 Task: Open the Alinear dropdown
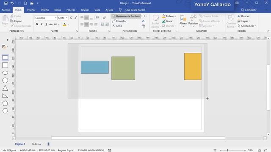183,21
